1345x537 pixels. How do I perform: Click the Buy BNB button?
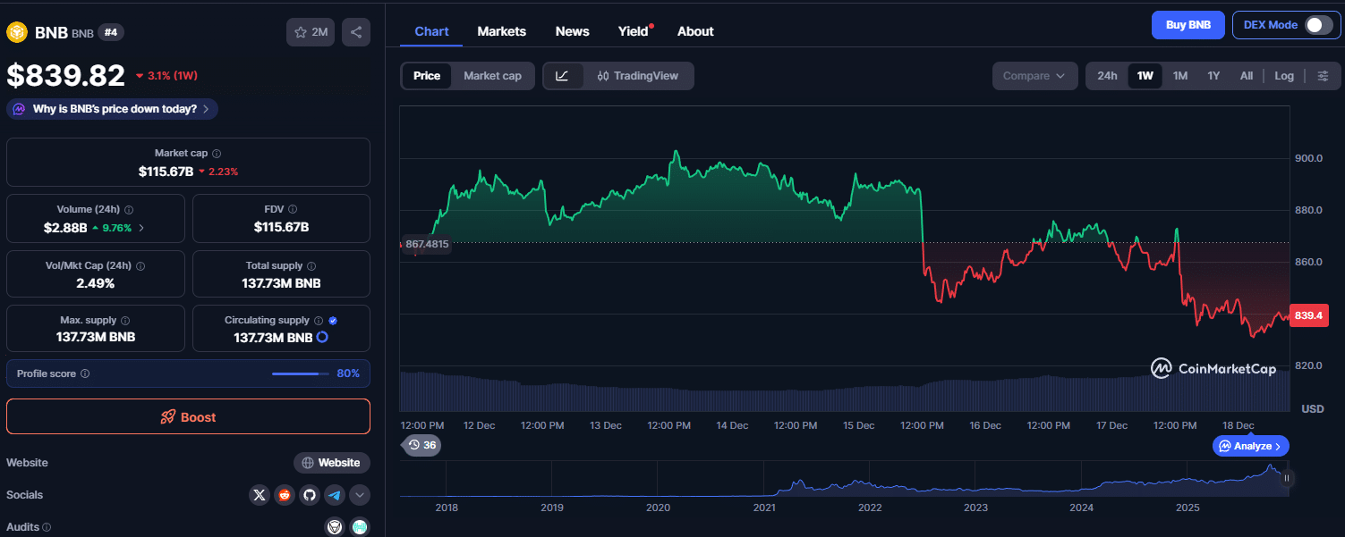click(1188, 25)
